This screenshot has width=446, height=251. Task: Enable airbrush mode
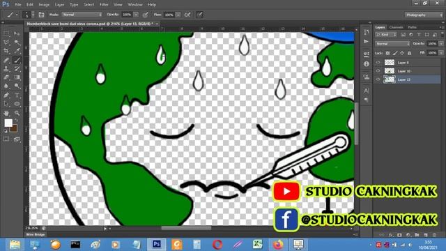[187, 15]
